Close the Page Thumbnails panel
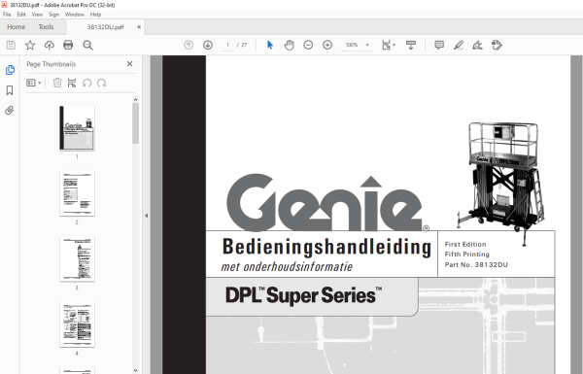Image resolution: width=583 pixels, height=374 pixels. pos(129,64)
